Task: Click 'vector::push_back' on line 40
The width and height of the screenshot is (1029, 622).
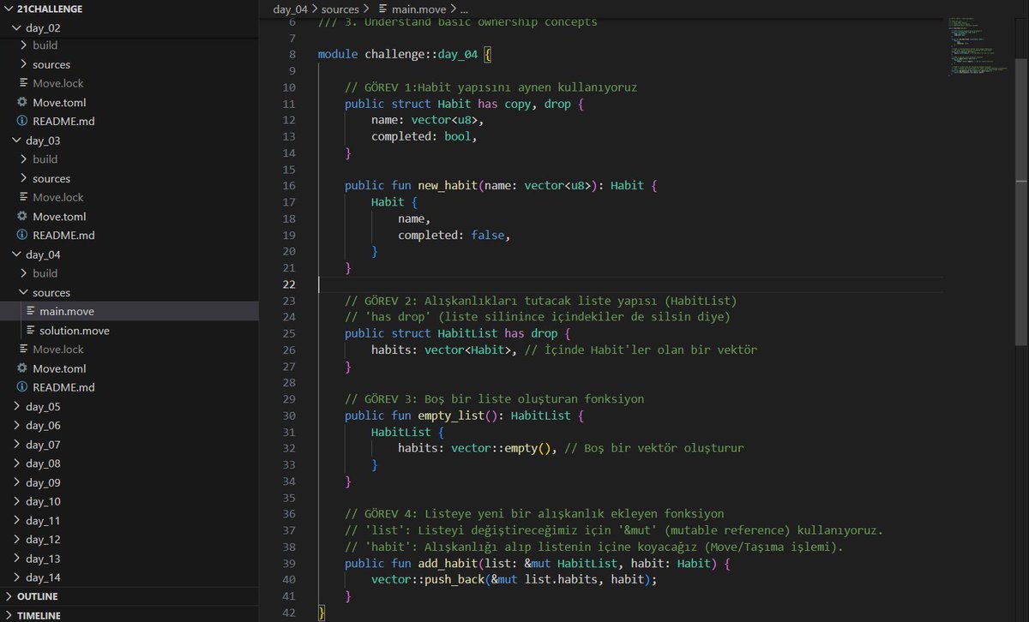Action: pyautogui.click(x=428, y=580)
